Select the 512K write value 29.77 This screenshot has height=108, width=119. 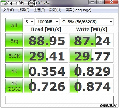pos(91,55)
